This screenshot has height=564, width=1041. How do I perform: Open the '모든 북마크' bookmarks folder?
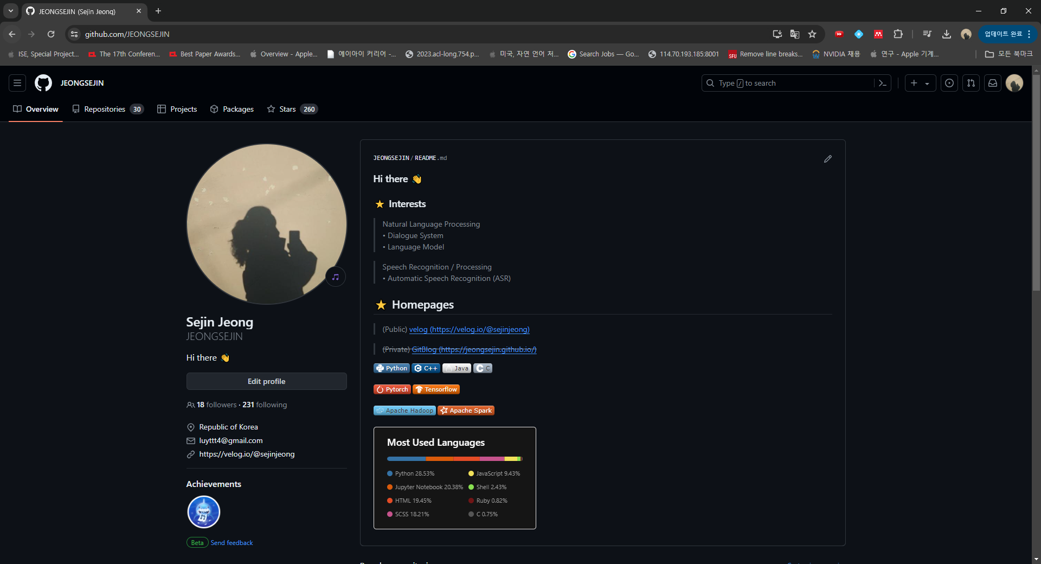pyautogui.click(x=1009, y=54)
